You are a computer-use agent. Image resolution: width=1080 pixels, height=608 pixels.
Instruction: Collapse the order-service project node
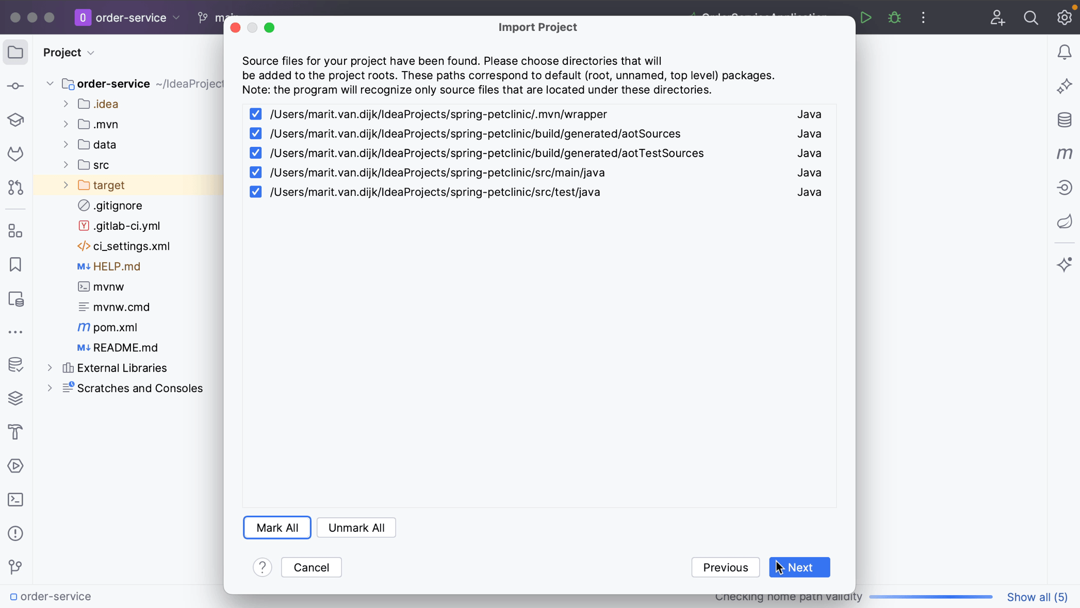[x=49, y=83]
